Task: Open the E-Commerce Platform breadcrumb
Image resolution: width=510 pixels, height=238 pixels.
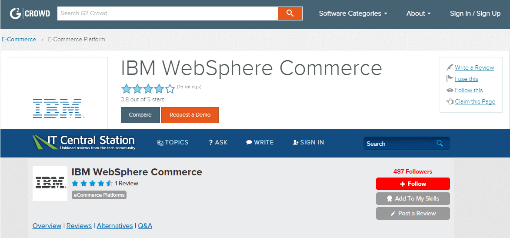Action: [x=77, y=40]
